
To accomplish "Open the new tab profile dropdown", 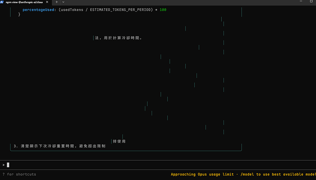I will [63, 2].
